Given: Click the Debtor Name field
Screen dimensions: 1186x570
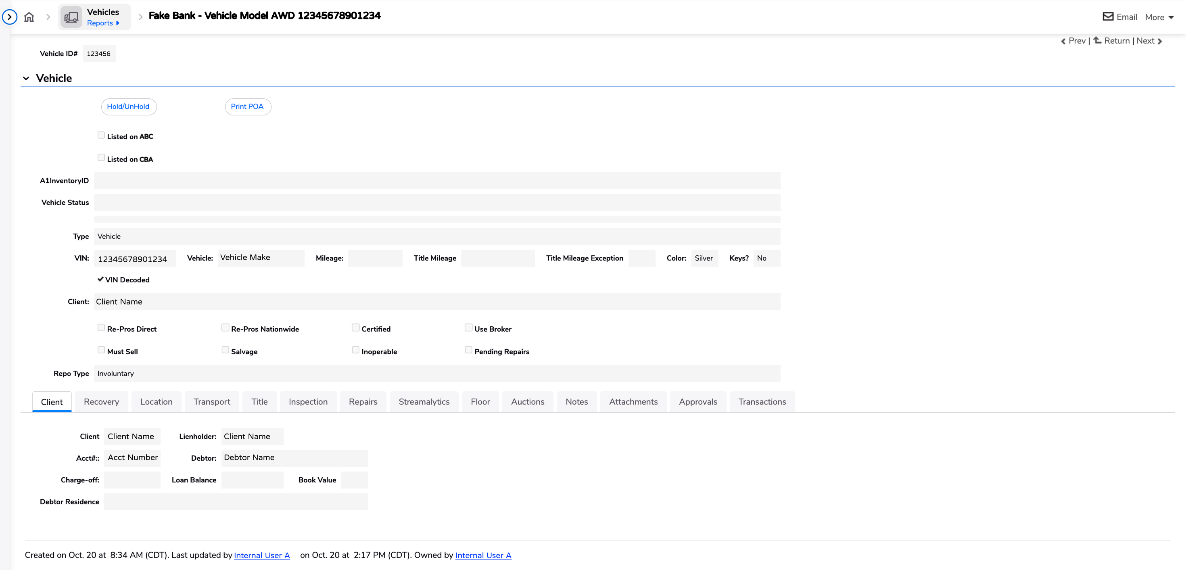Looking at the screenshot, I should [294, 458].
